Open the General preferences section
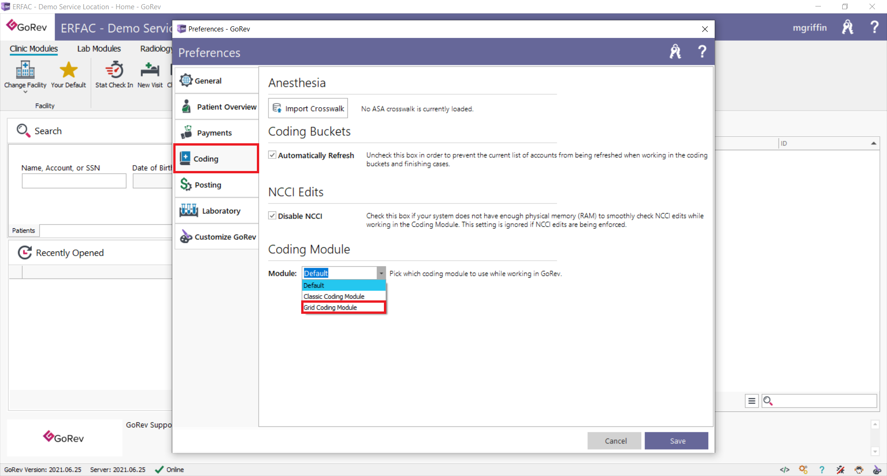Image resolution: width=887 pixels, height=476 pixels. [217, 80]
